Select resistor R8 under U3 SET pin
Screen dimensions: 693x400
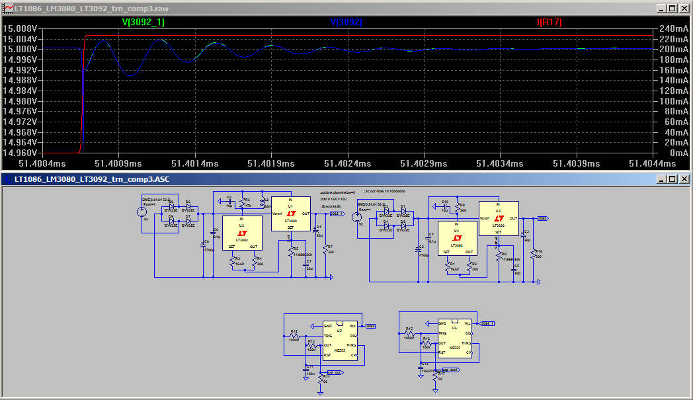click(x=499, y=257)
